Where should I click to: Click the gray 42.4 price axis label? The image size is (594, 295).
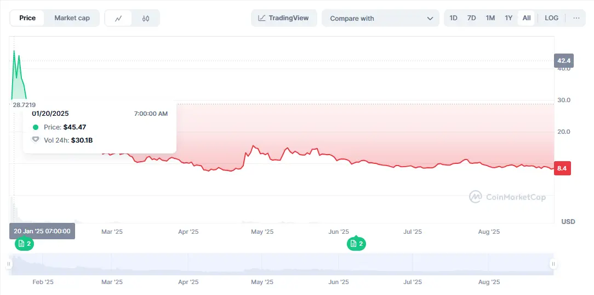[x=563, y=60]
